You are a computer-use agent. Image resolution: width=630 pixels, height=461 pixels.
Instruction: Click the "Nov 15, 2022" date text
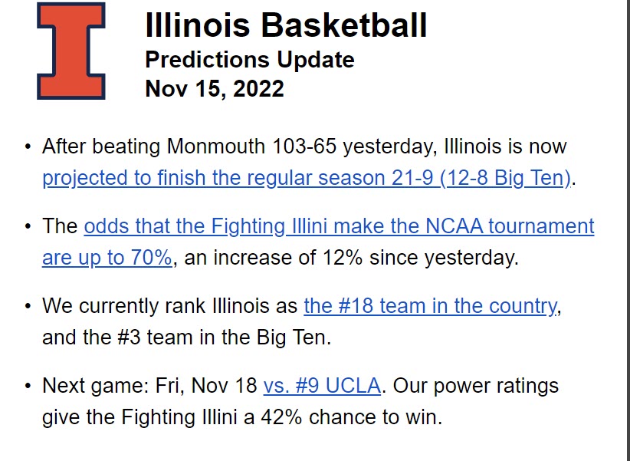pos(214,88)
